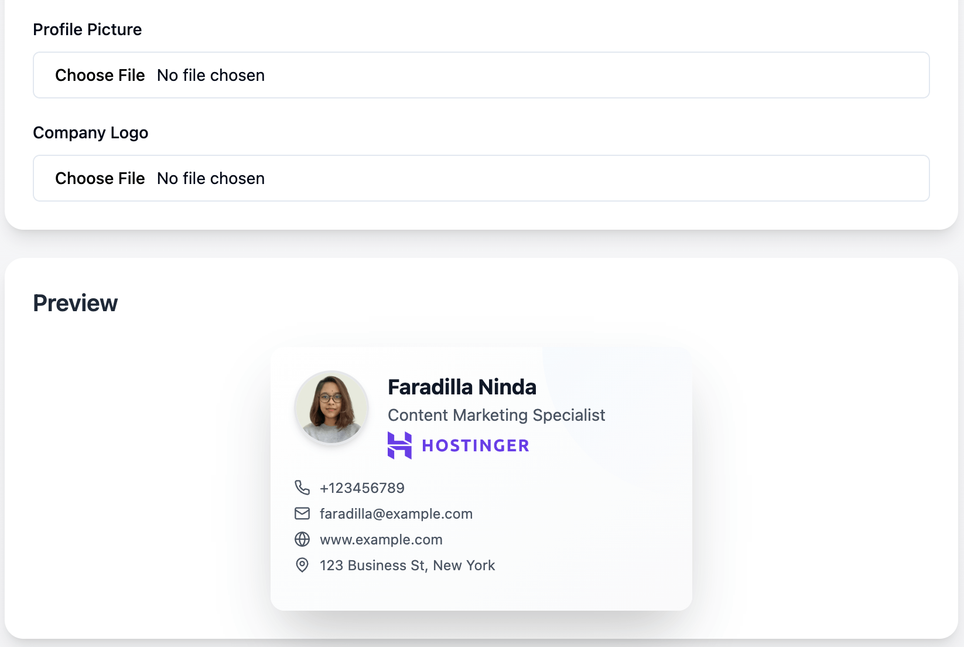The height and width of the screenshot is (647, 964).
Task: Select the Profile Picture field label
Action: tap(87, 29)
